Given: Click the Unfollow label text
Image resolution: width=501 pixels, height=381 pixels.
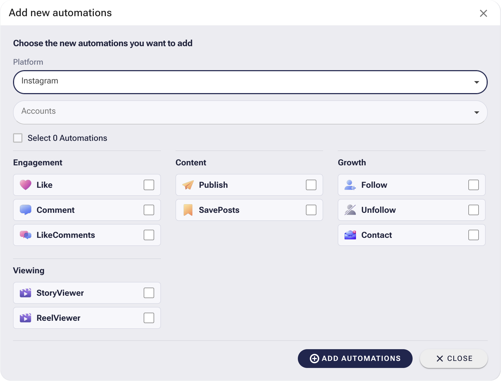Looking at the screenshot, I should pyautogui.click(x=378, y=210).
